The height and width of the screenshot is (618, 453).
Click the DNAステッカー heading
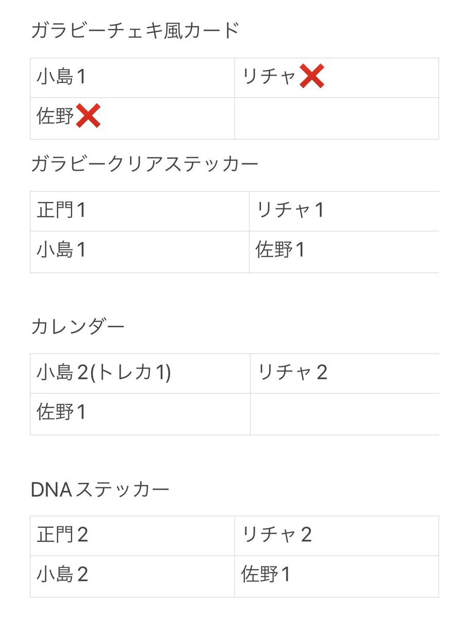click(100, 490)
